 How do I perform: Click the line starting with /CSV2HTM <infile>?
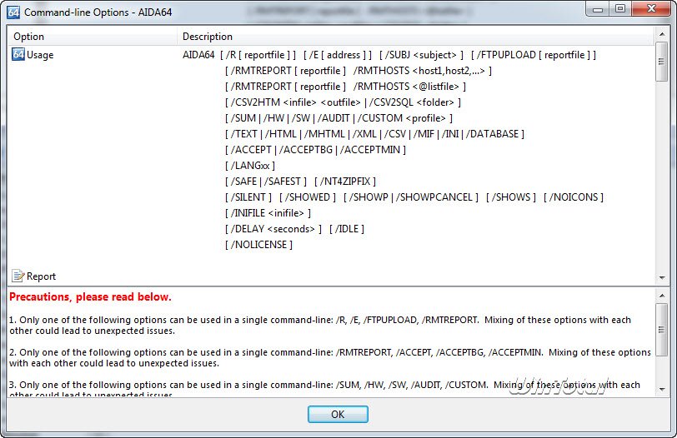[x=343, y=102]
